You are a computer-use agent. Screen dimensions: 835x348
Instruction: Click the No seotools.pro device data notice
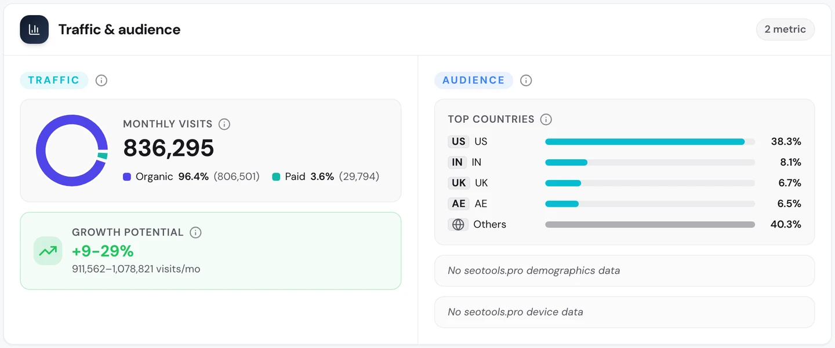(625, 312)
